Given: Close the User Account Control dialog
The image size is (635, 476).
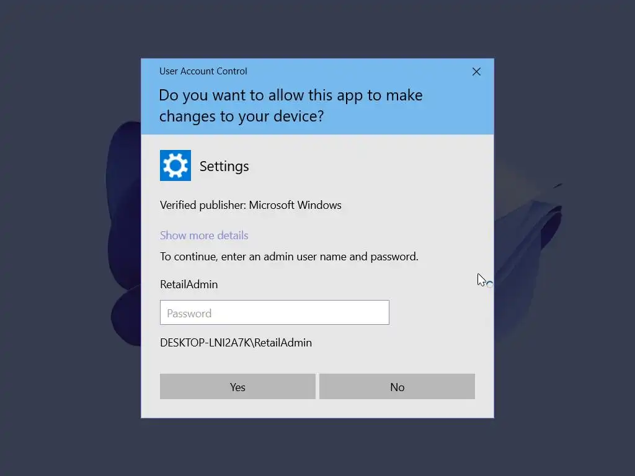Looking at the screenshot, I should 476,72.
